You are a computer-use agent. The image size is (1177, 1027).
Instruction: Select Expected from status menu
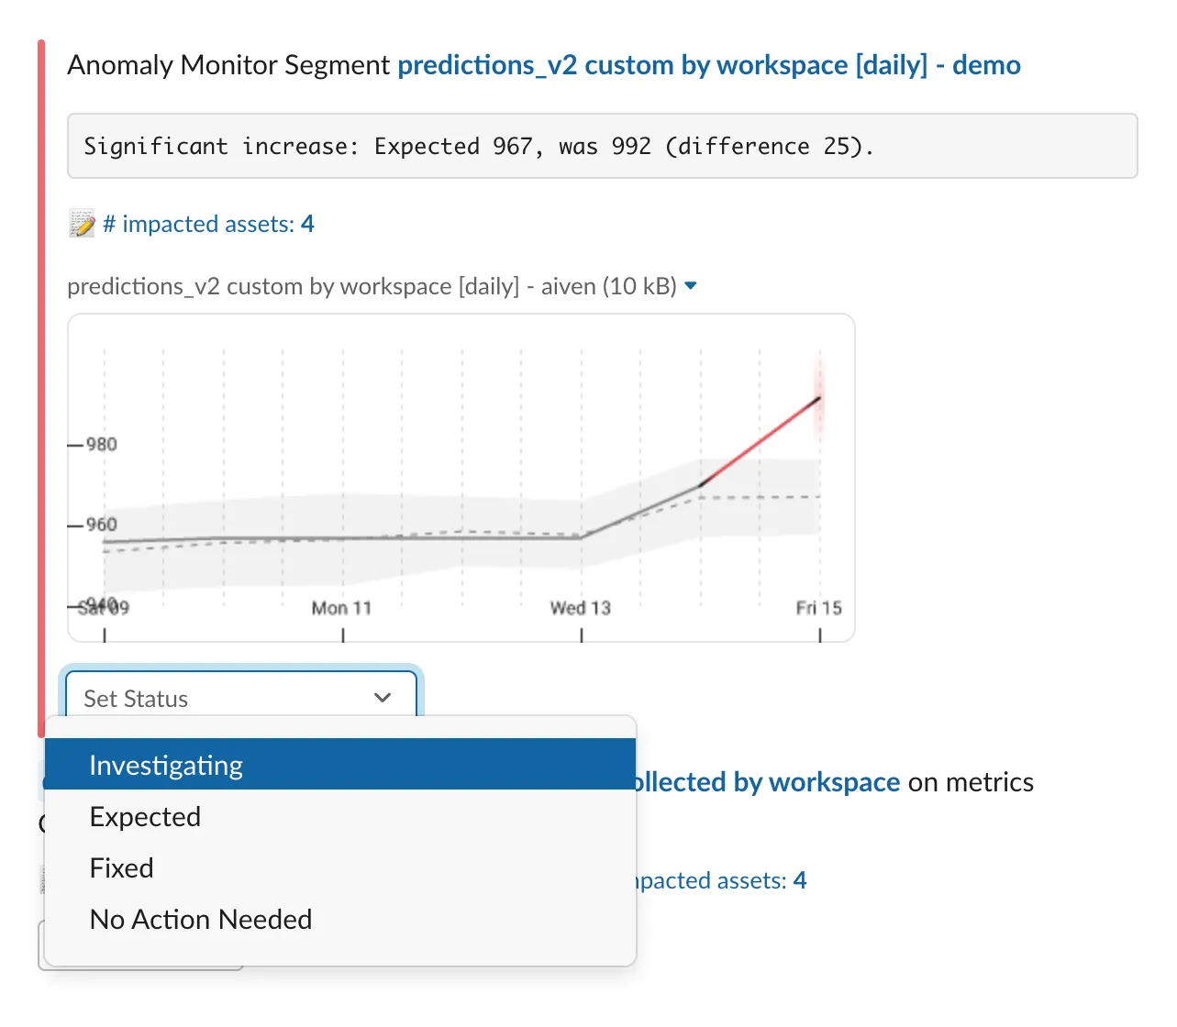pos(145,817)
